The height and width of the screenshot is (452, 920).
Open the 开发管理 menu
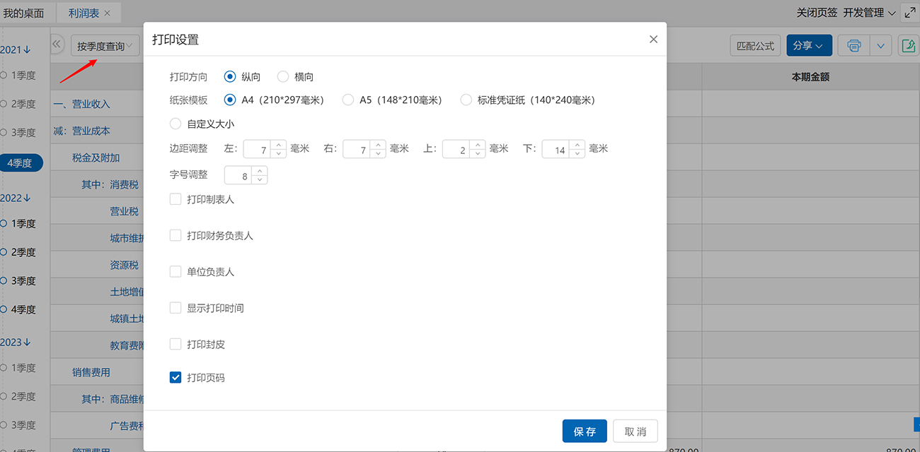(869, 13)
